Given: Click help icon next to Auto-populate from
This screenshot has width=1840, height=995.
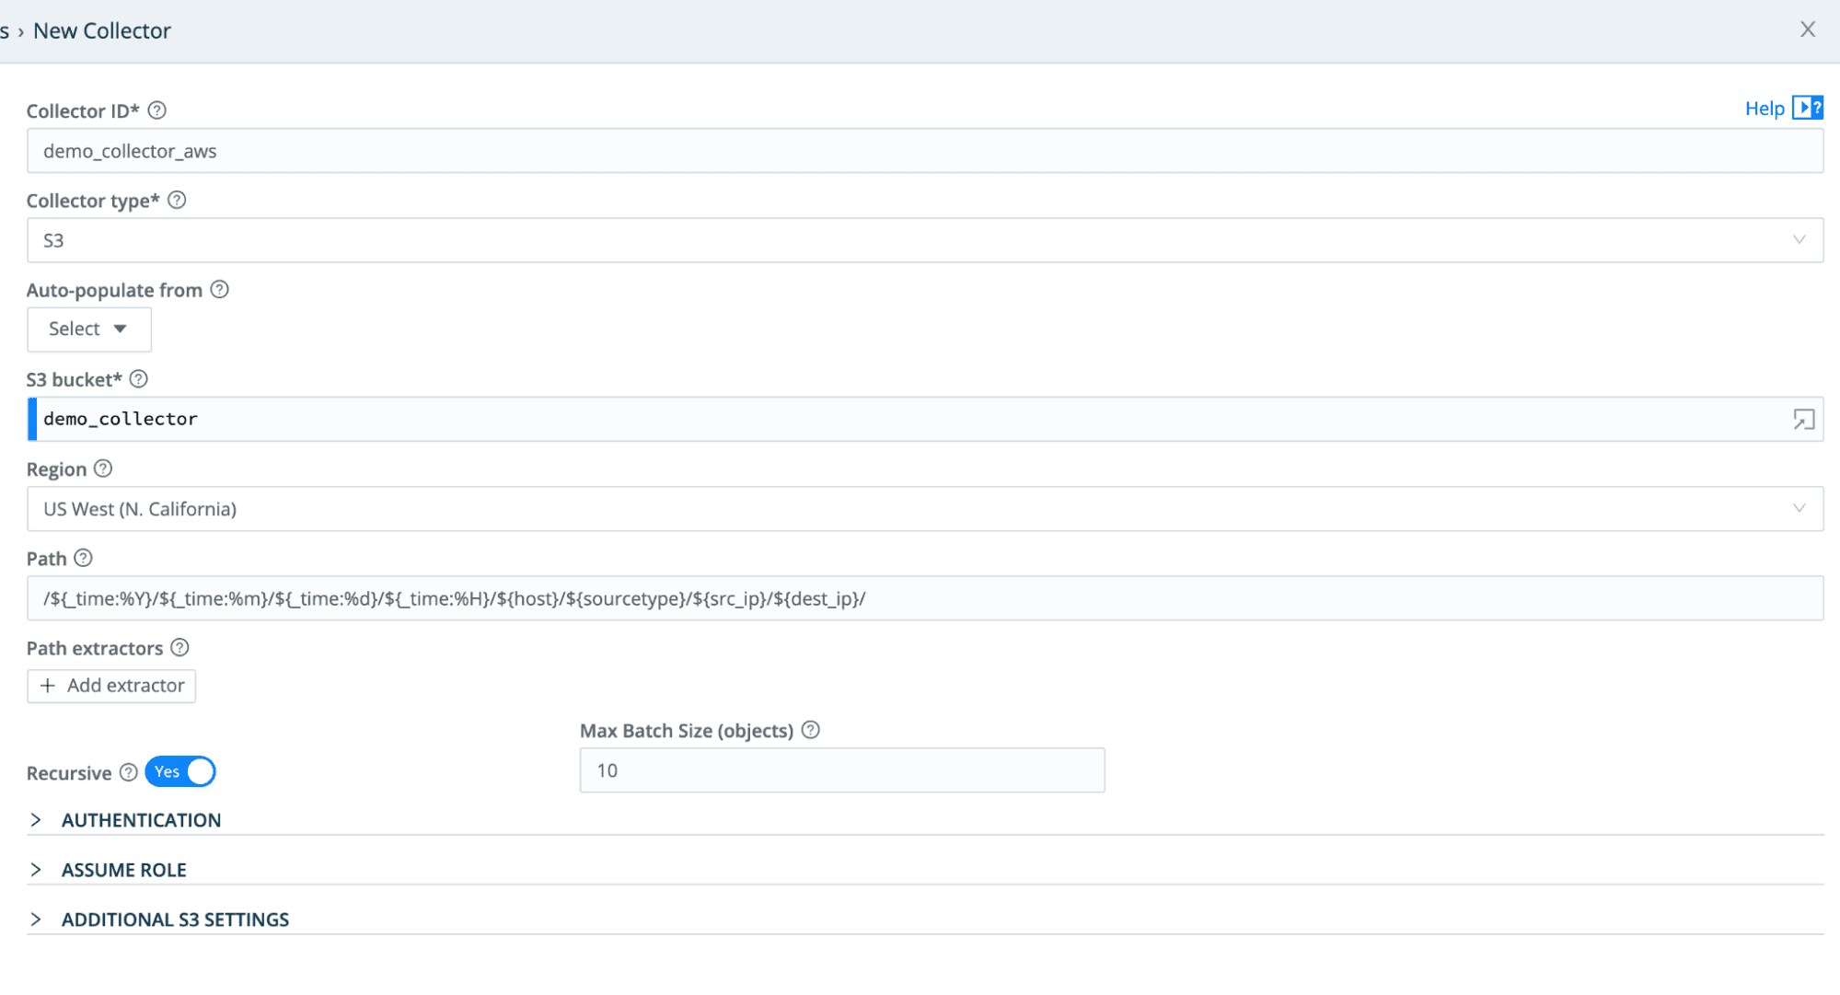Looking at the screenshot, I should pos(219,290).
